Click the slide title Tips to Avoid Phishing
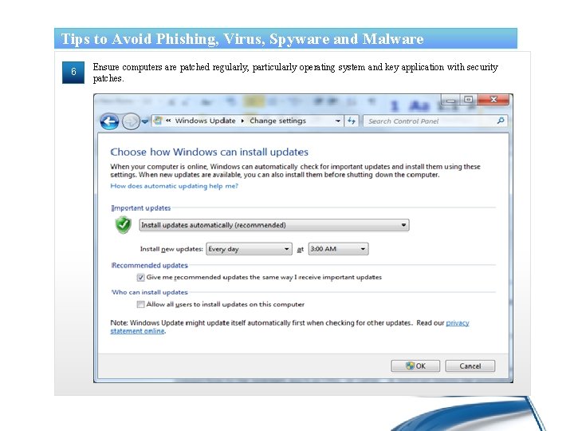Screen dimensions: 574x431 point(242,39)
